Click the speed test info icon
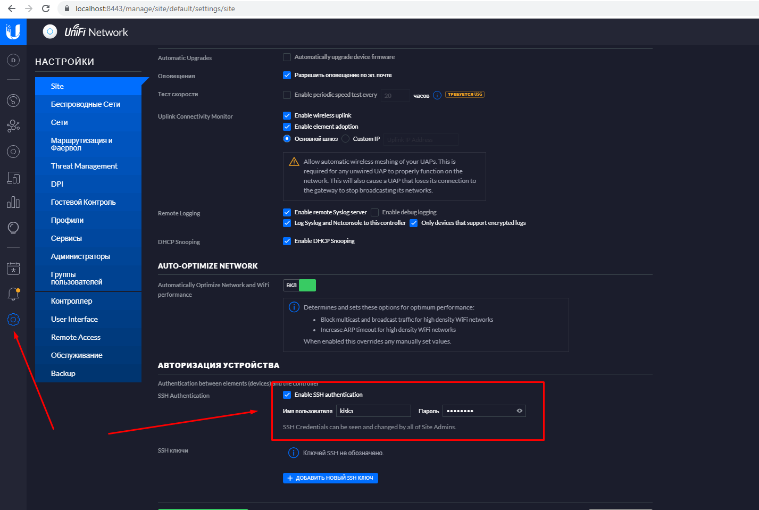 point(437,95)
